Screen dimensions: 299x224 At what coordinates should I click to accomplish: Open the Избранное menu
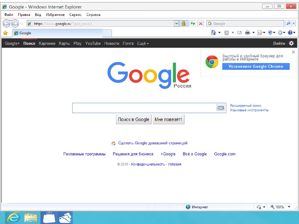coord(55,15)
